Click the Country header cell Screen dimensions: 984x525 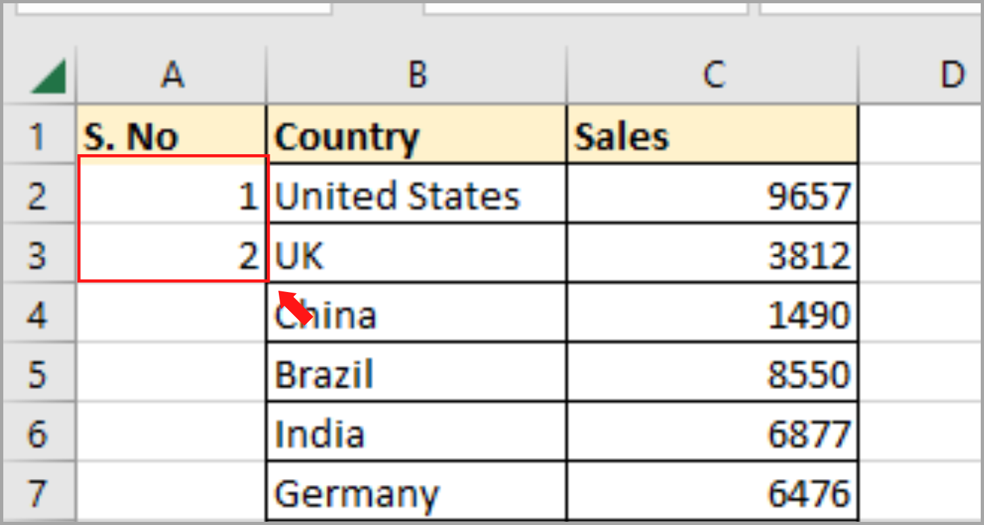pos(417,136)
